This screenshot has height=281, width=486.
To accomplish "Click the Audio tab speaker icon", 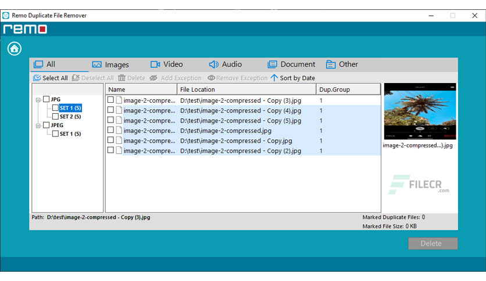I will pyautogui.click(x=213, y=64).
